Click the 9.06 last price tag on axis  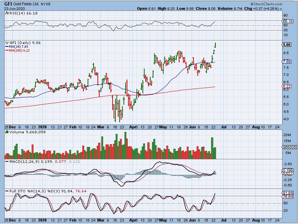(287, 45)
